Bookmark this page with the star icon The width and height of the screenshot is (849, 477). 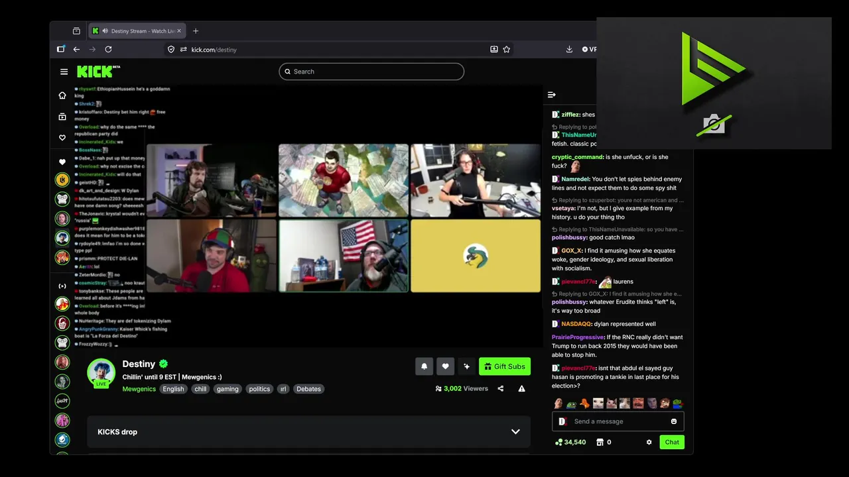507,49
